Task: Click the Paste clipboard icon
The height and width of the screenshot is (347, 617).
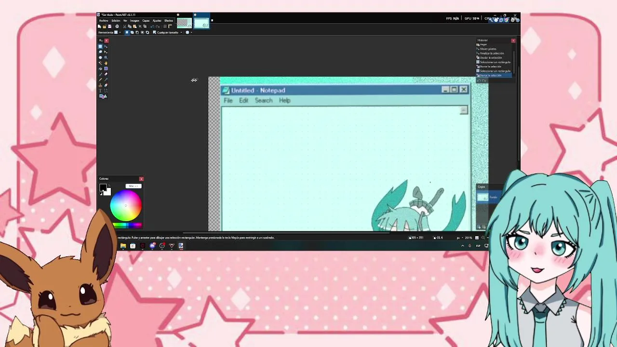Action: pyautogui.click(x=134, y=26)
